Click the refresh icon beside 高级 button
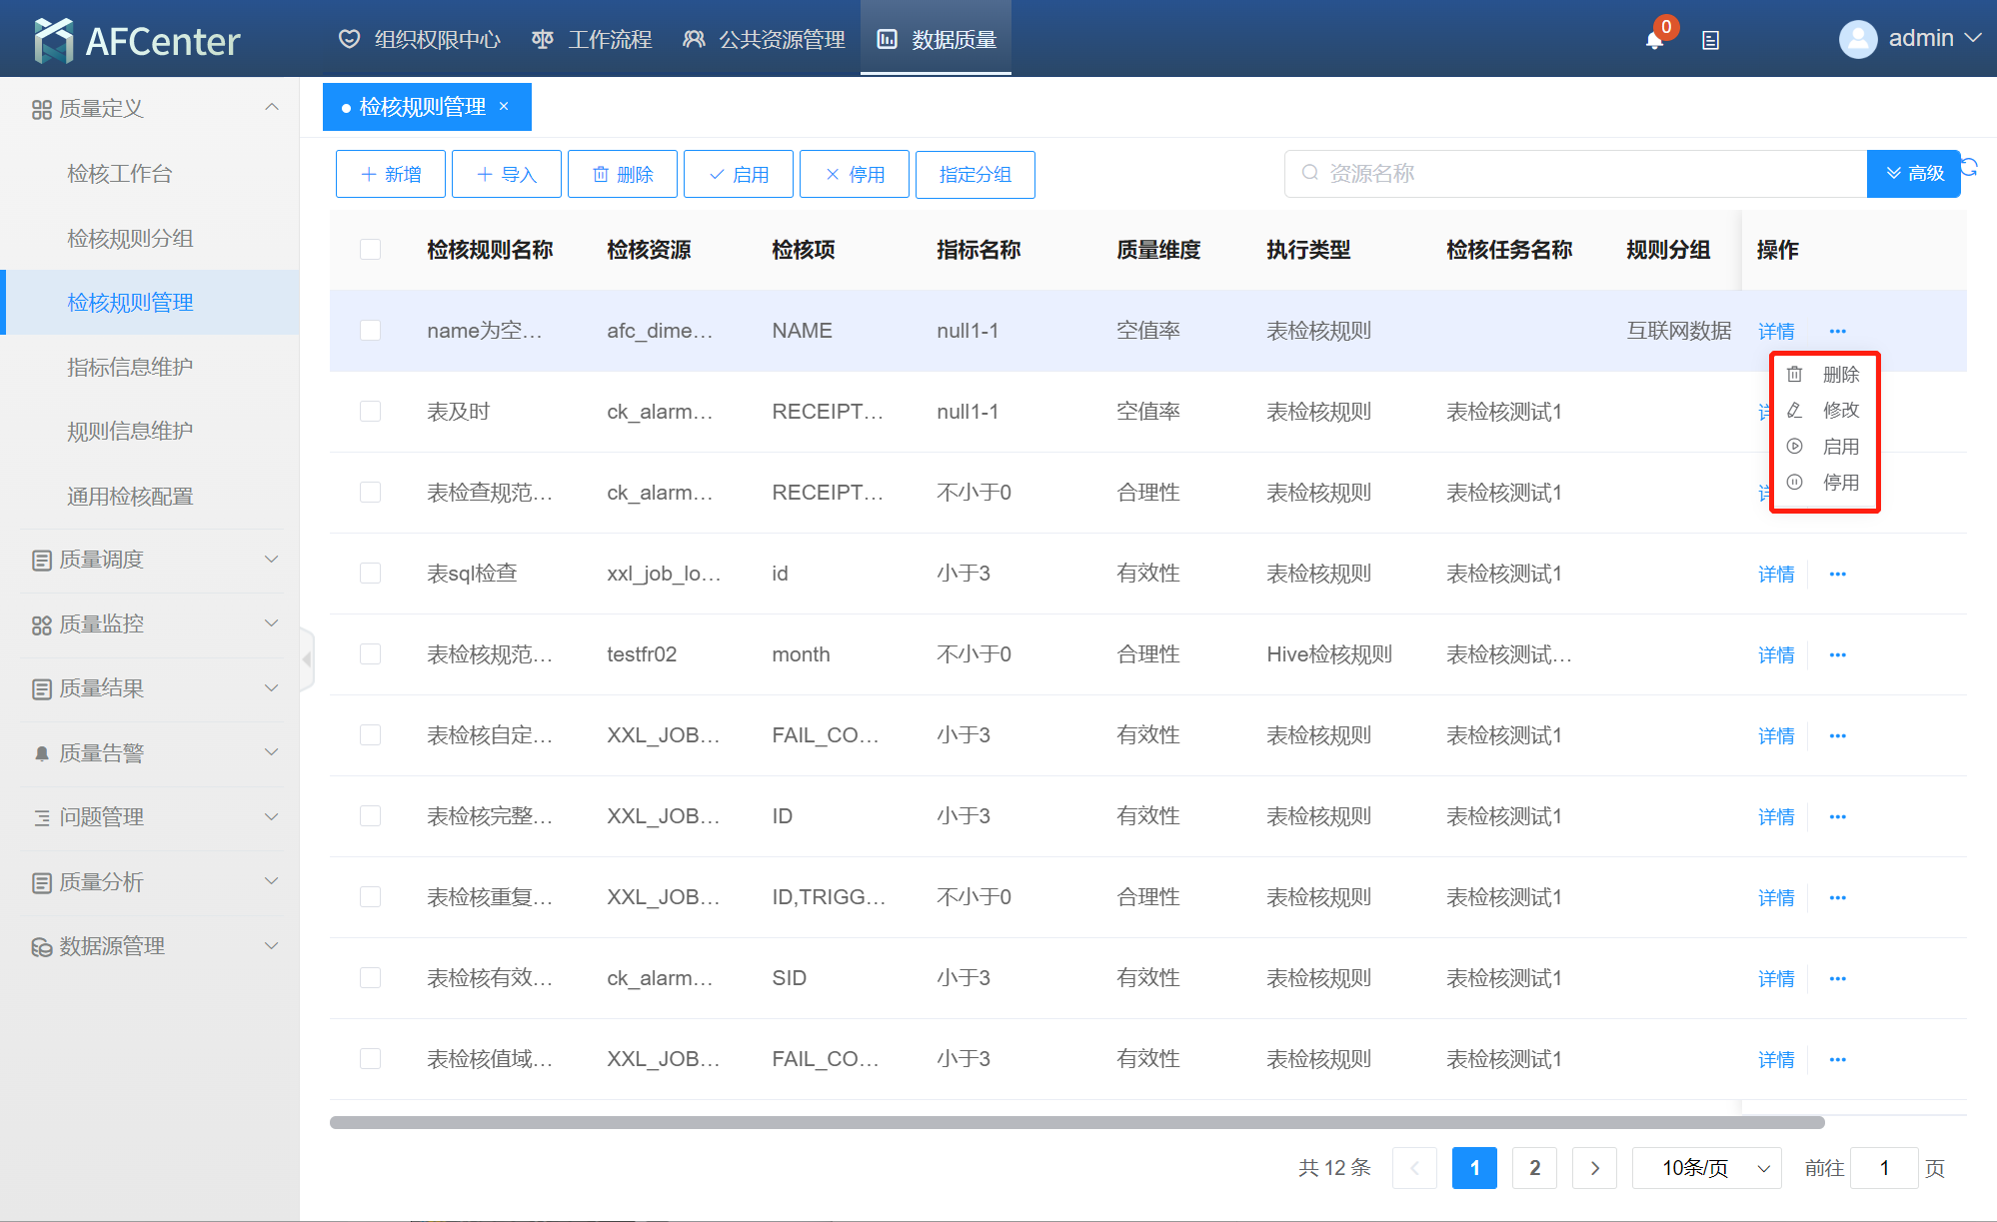The width and height of the screenshot is (1997, 1222). [1970, 167]
